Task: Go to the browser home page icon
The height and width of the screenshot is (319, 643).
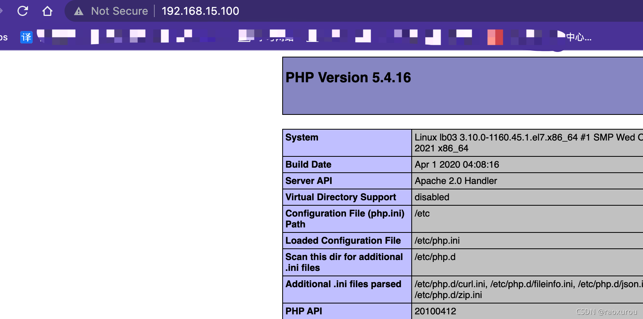Action: pos(47,11)
